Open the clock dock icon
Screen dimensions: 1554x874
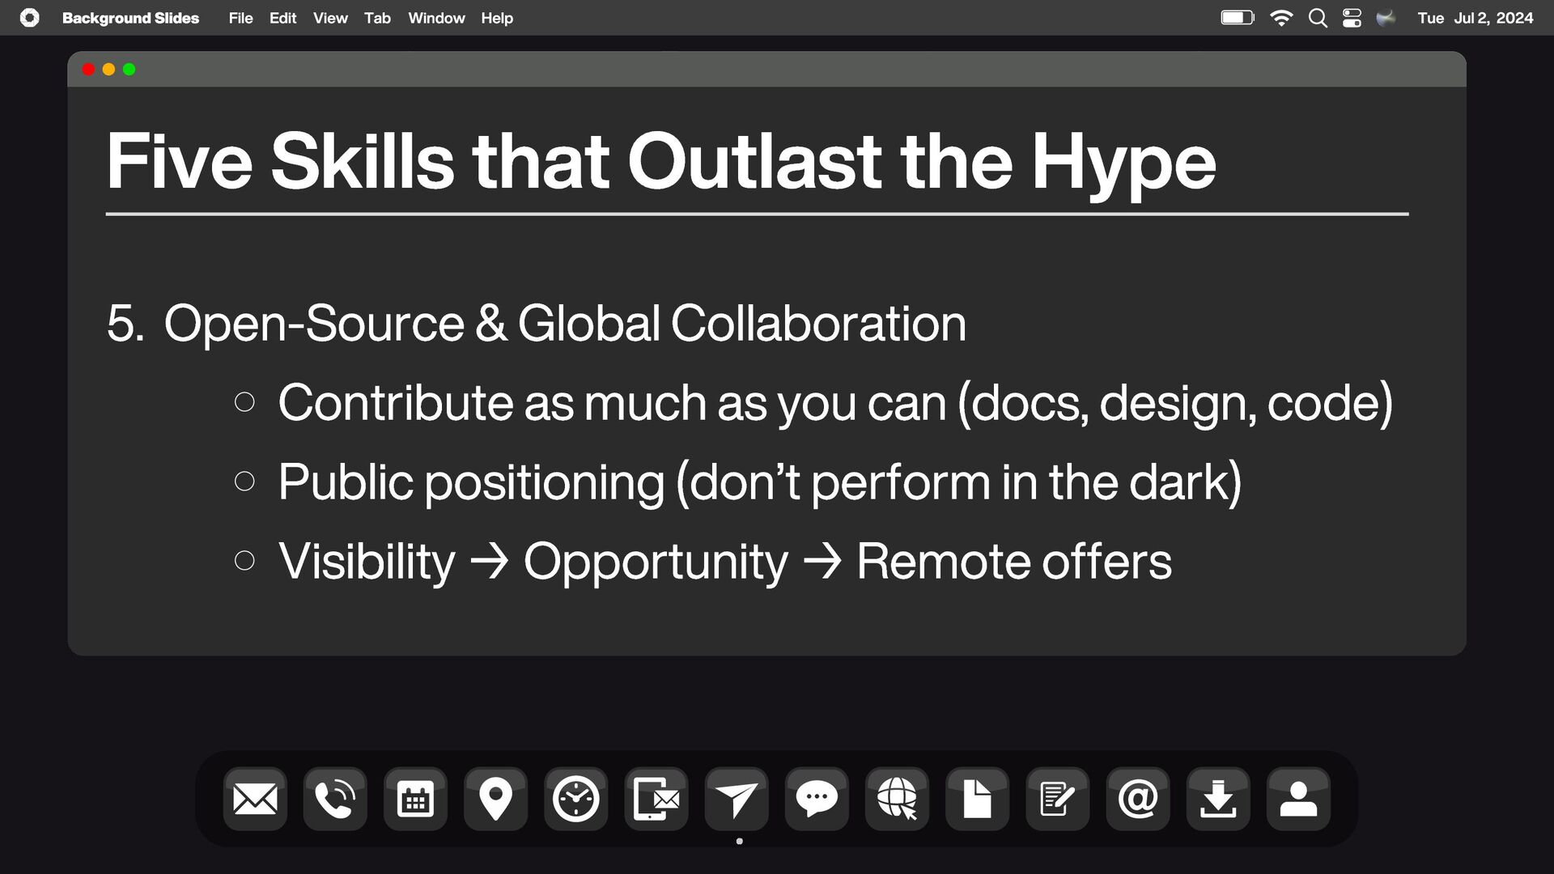click(575, 800)
